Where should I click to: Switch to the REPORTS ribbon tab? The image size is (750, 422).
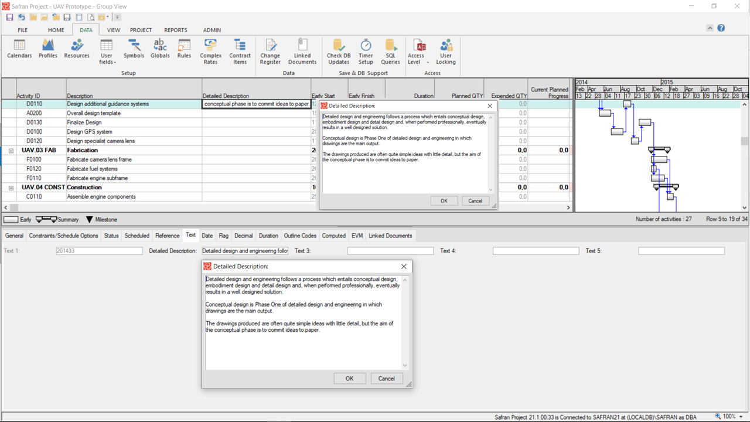(176, 30)
